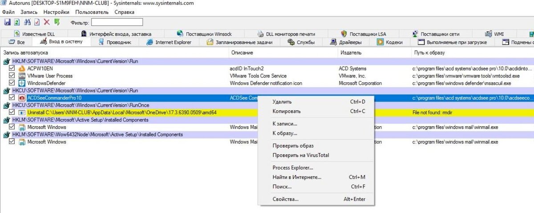
Task: Choose Поиск... in the context menu
Action: pos(316,186)
